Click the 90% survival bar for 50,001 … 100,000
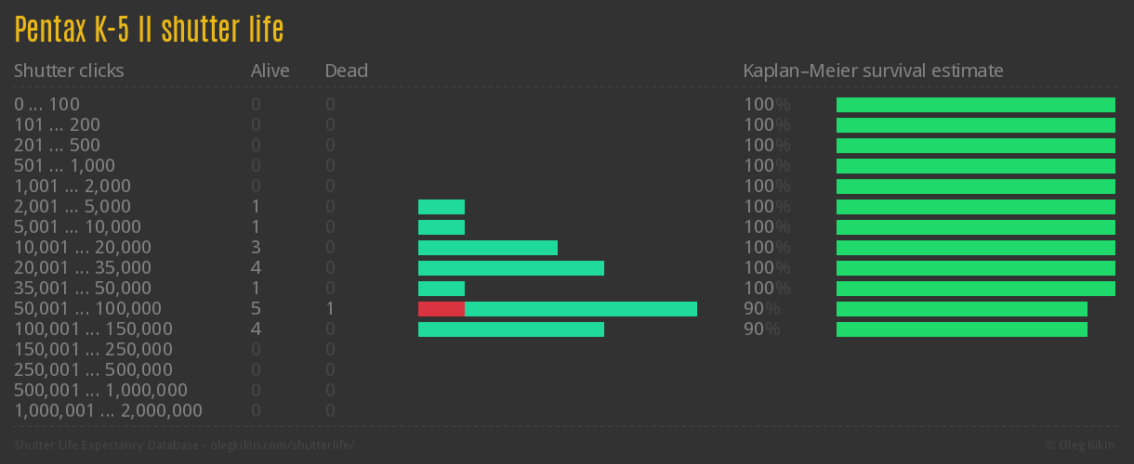This screenshot has width=1134, height=464. pos(962,309)
